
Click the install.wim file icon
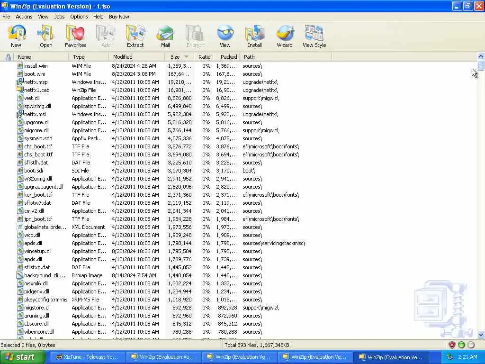(20, 65)
